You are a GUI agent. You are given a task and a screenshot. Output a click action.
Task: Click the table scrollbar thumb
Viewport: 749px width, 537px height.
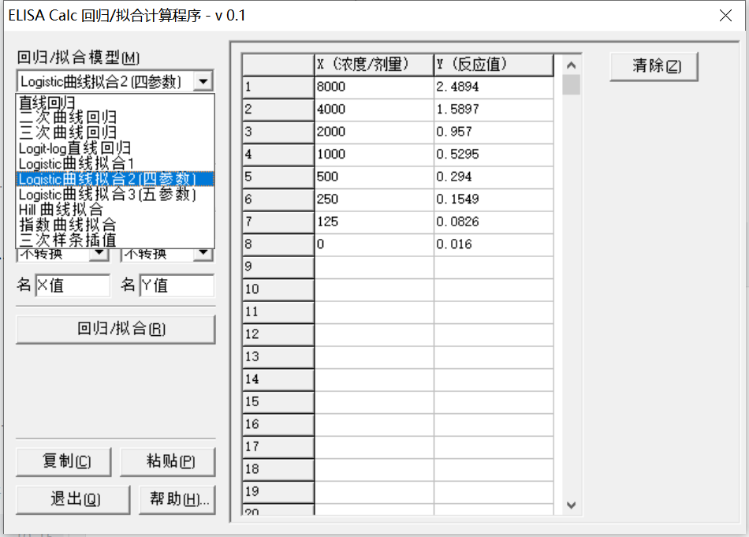[x=572, y=85]
